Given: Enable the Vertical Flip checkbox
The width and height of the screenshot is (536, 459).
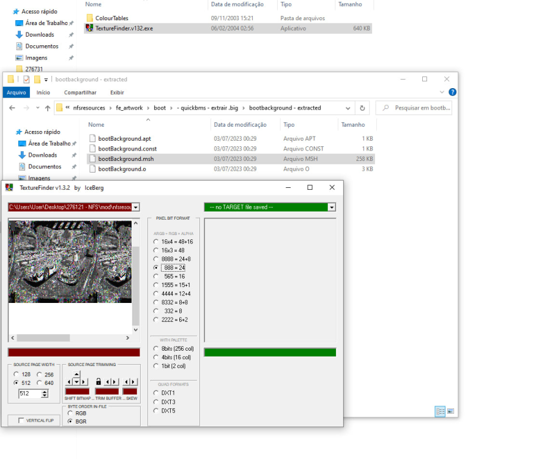Looking at the screenshot, I should [x=21, y=420].
